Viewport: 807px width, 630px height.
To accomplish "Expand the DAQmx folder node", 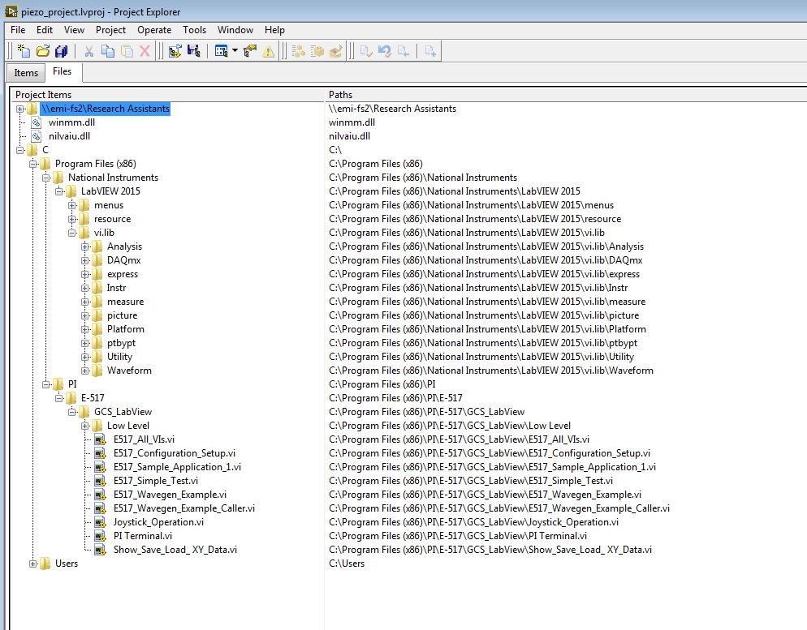I will click(85, 260).
